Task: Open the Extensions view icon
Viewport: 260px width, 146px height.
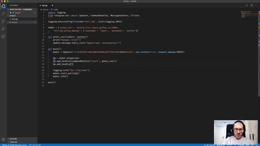Action: (x=3, y=36)
